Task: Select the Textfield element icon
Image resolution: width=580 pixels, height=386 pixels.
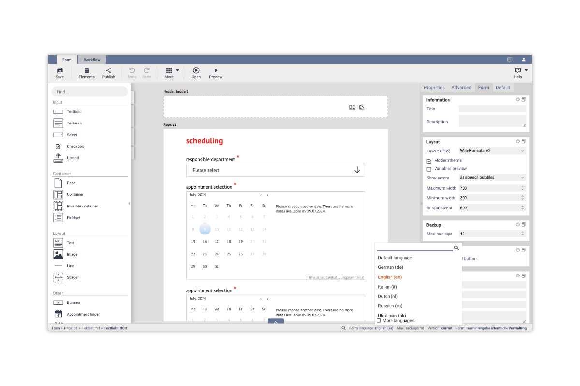Action: tap(58, 111)
